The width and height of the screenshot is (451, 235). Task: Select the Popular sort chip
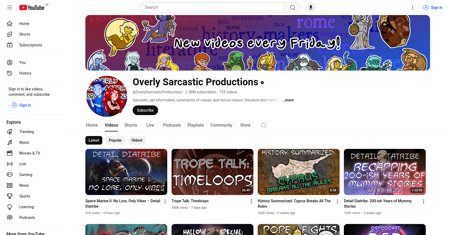[115, 140]
